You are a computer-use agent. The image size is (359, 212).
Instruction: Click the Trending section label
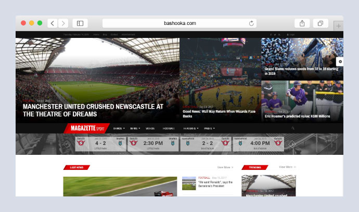pos(255,167)
